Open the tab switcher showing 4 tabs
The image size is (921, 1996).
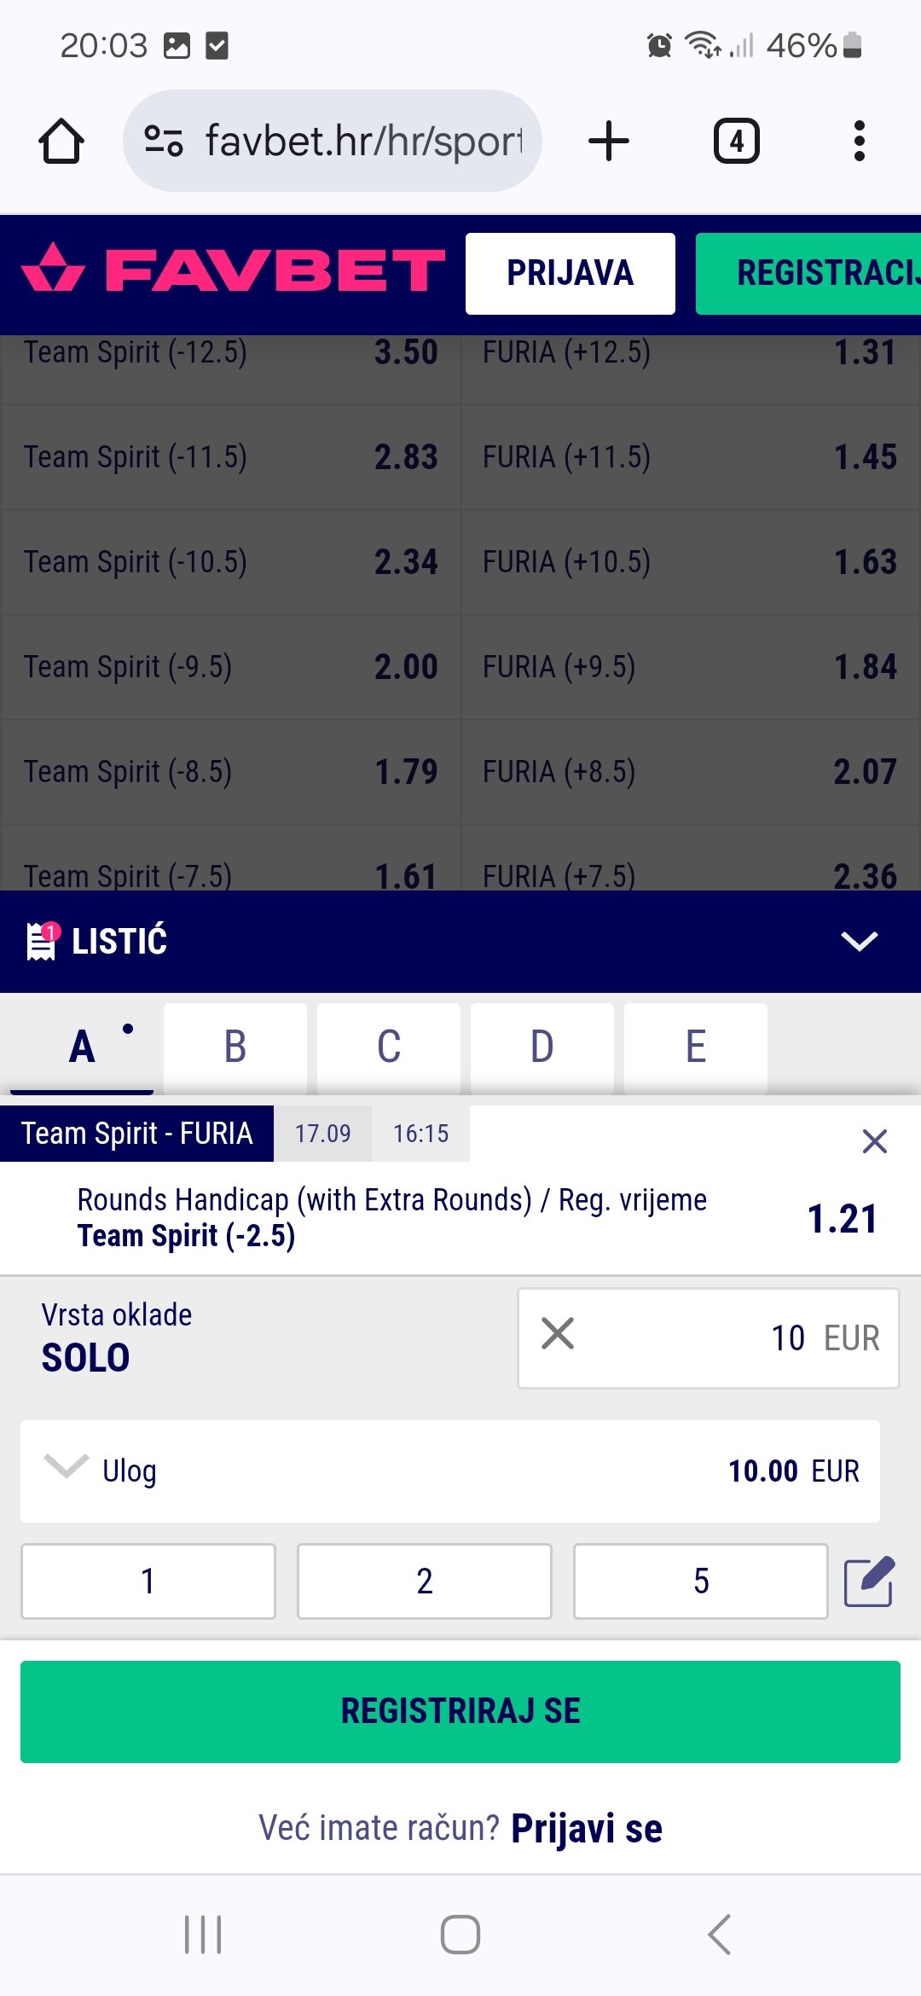point(736,141)
